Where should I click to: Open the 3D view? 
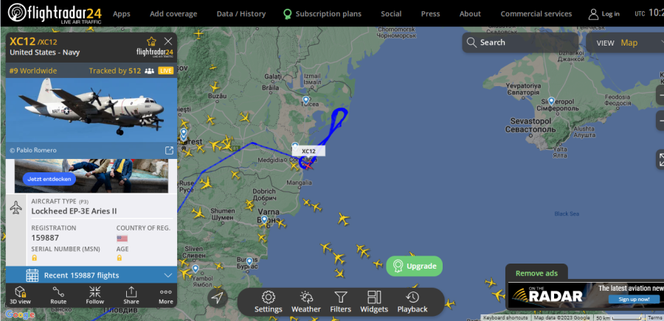[20, 295]
